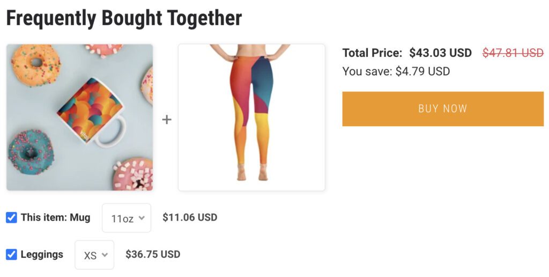
Task: Uncheck the "This item: Mug" checkbox
Action: point(11,217)
